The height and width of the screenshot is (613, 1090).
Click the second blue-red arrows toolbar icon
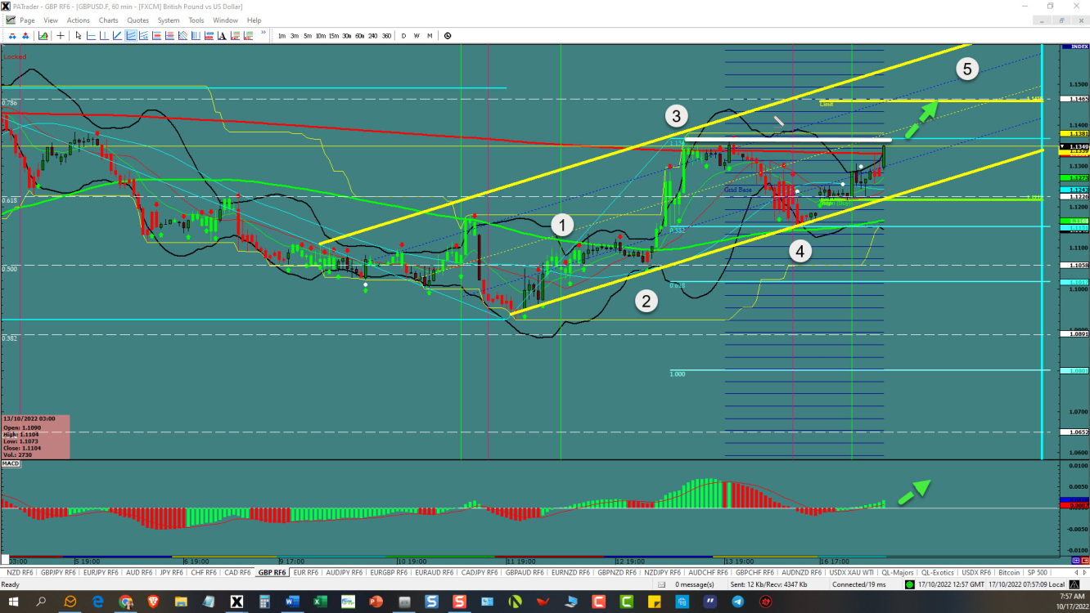click(x=25, y=35)
